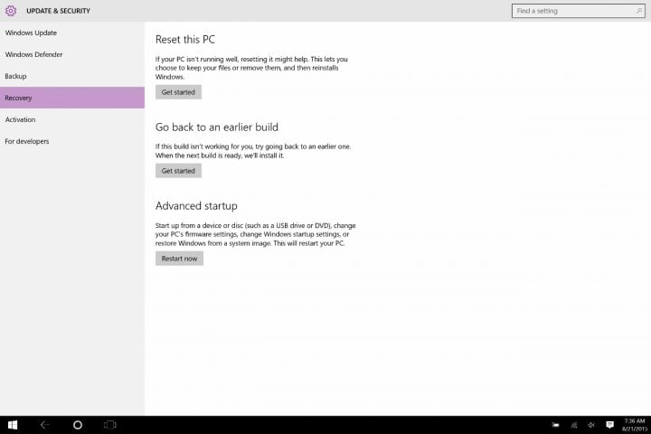The width and height of the screenshot is (651, 434).
Task: Click the Restart now button
Action: click(x=179, y=259)
